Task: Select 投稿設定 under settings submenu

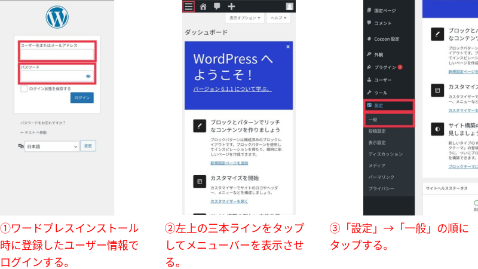Action: (377, 131)
